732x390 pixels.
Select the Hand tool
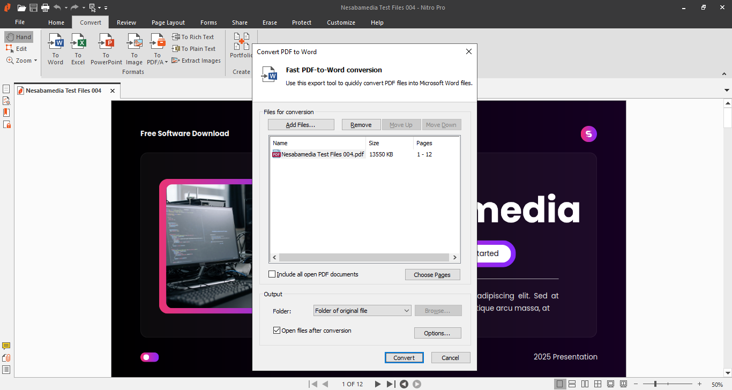point(19,37)
